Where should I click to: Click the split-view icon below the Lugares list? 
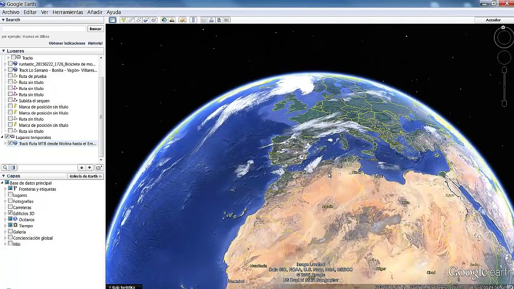coord(13,168)
